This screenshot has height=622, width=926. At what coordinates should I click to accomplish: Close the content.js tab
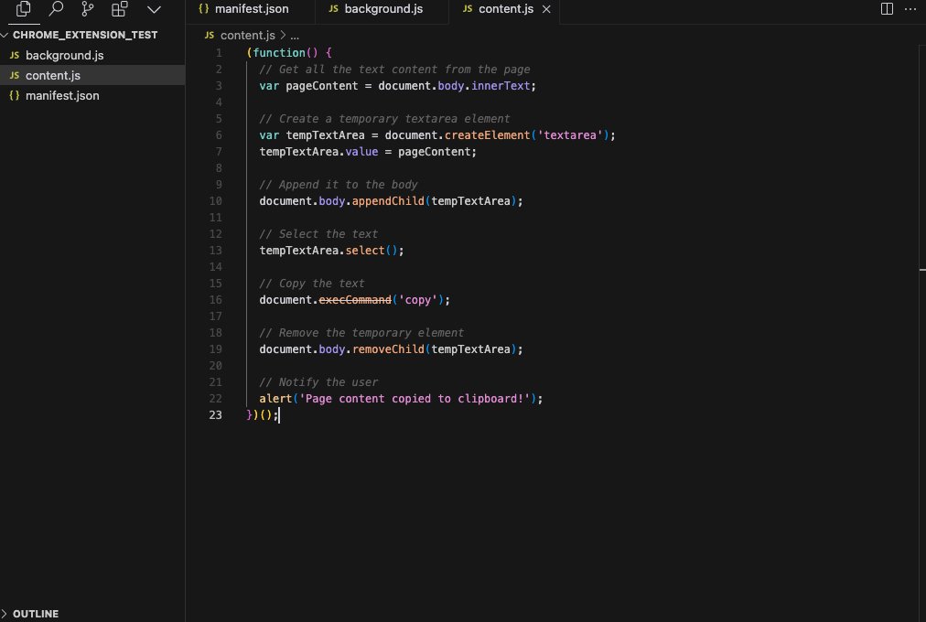click(546, 9)
